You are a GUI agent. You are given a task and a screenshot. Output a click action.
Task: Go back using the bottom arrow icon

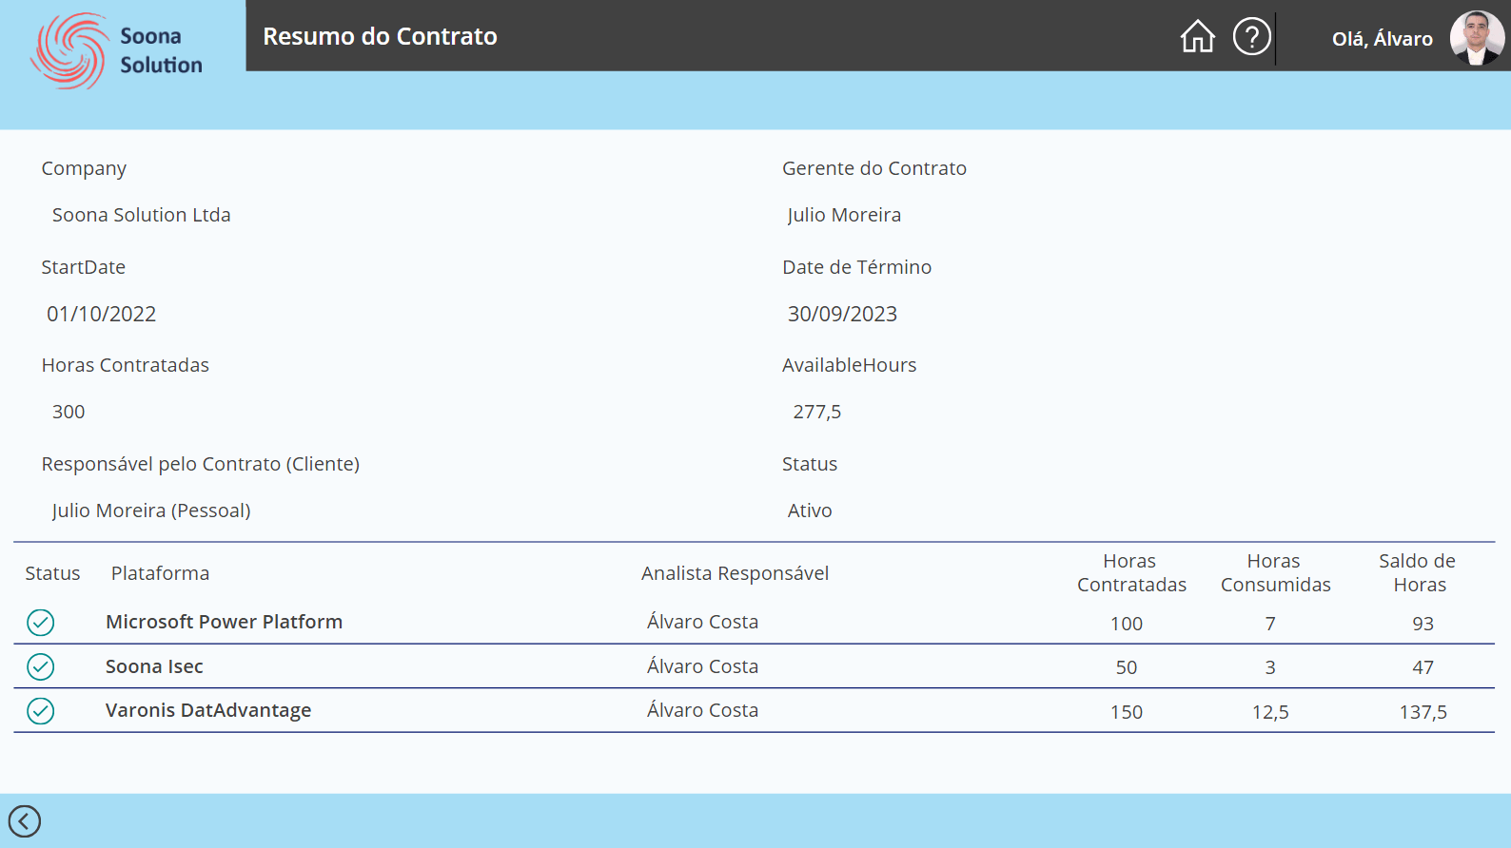tap(25, 820)
